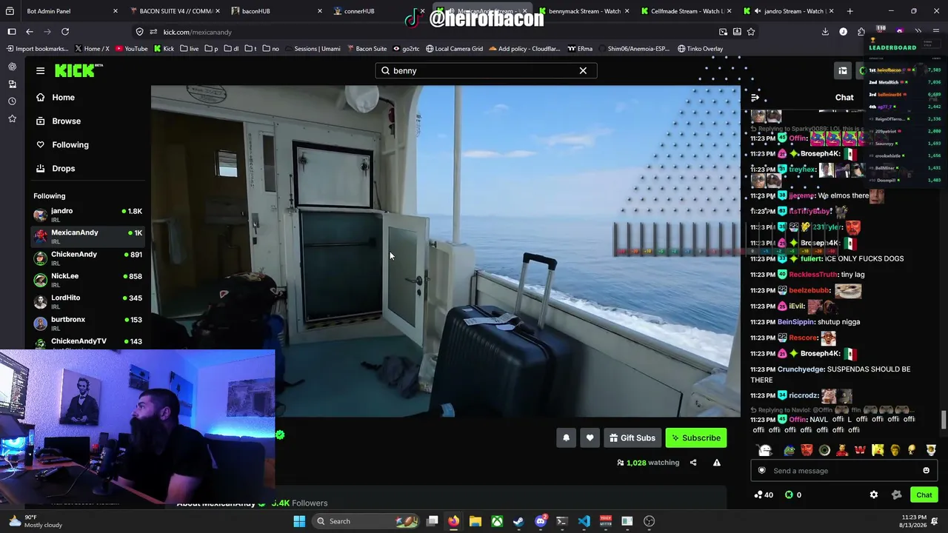948x533 pixels.
Task: Open YouTube bookmark
Action: 131,49
